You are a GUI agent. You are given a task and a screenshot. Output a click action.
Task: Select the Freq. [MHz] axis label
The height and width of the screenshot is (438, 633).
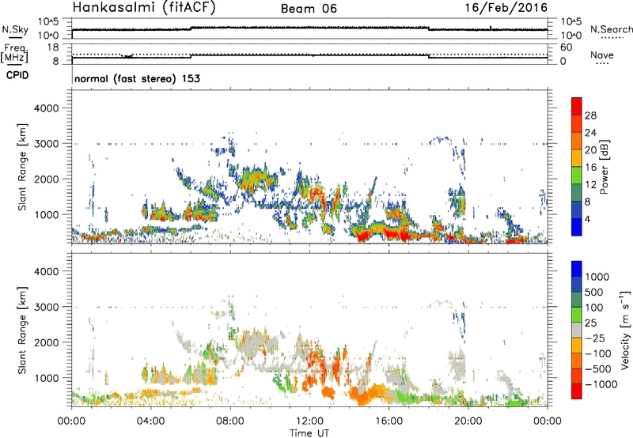click(x=15, y=54)
